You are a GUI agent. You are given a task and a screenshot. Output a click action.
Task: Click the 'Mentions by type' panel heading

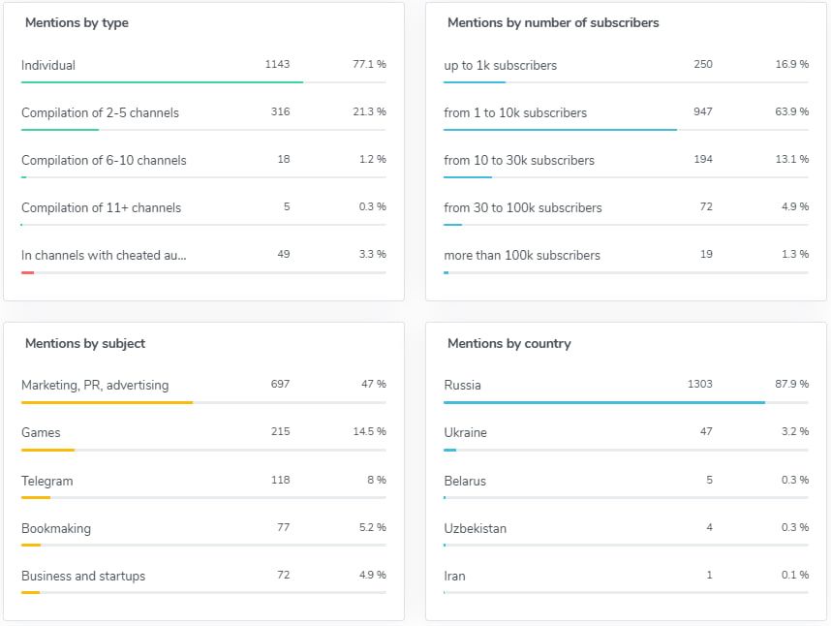point(77,22)
